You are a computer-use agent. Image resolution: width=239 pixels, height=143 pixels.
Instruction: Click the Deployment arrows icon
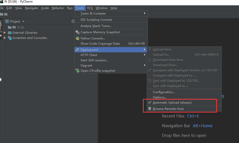(78, 50)
